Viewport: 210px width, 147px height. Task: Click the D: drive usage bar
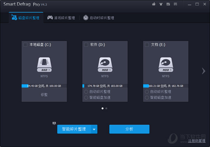[x=105, y=86]
